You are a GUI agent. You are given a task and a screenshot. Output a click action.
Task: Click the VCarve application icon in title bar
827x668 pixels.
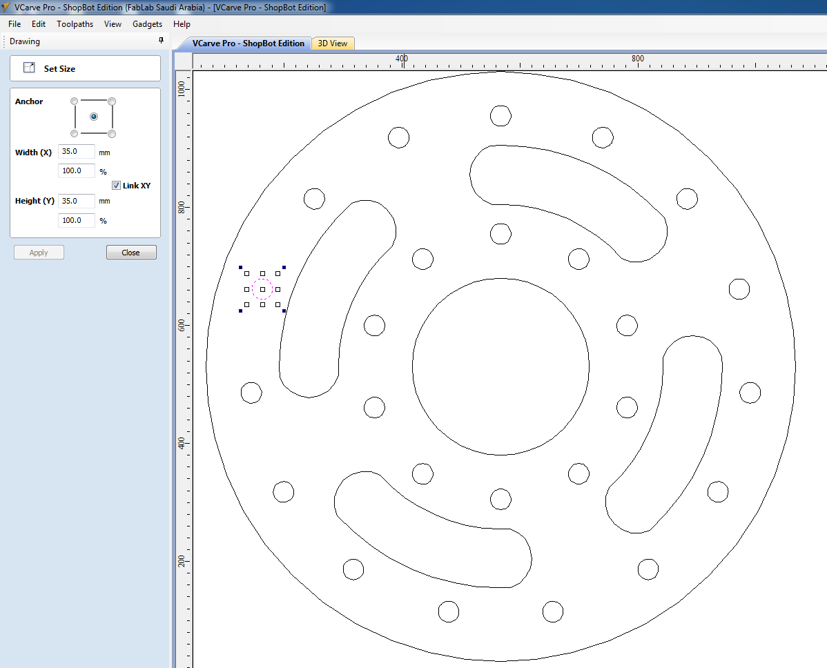pyautogui.click(x=7, y=7)
